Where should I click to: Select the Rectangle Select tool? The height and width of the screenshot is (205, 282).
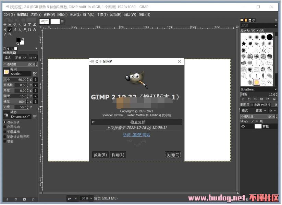(x=10, y=24)
